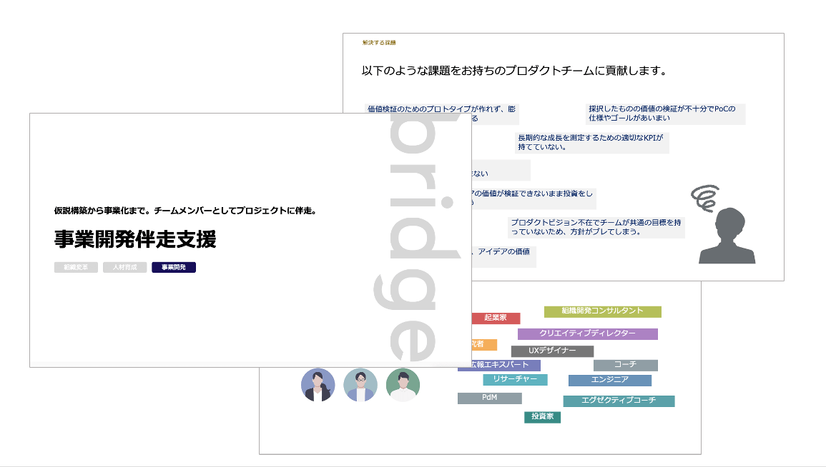Screen dimensions: 826x467
Task: Click the purple クリエイティブディレクター label
Action: [587, 333]
